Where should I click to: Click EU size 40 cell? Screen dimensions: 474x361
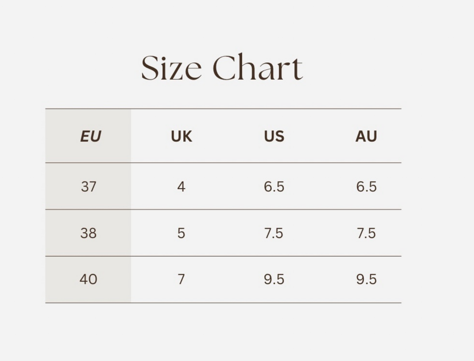click(88, 279)
